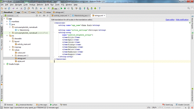Paste from clipboard toolbar icon
Viewport: 194px width, 109px height.
click(28, 8)
